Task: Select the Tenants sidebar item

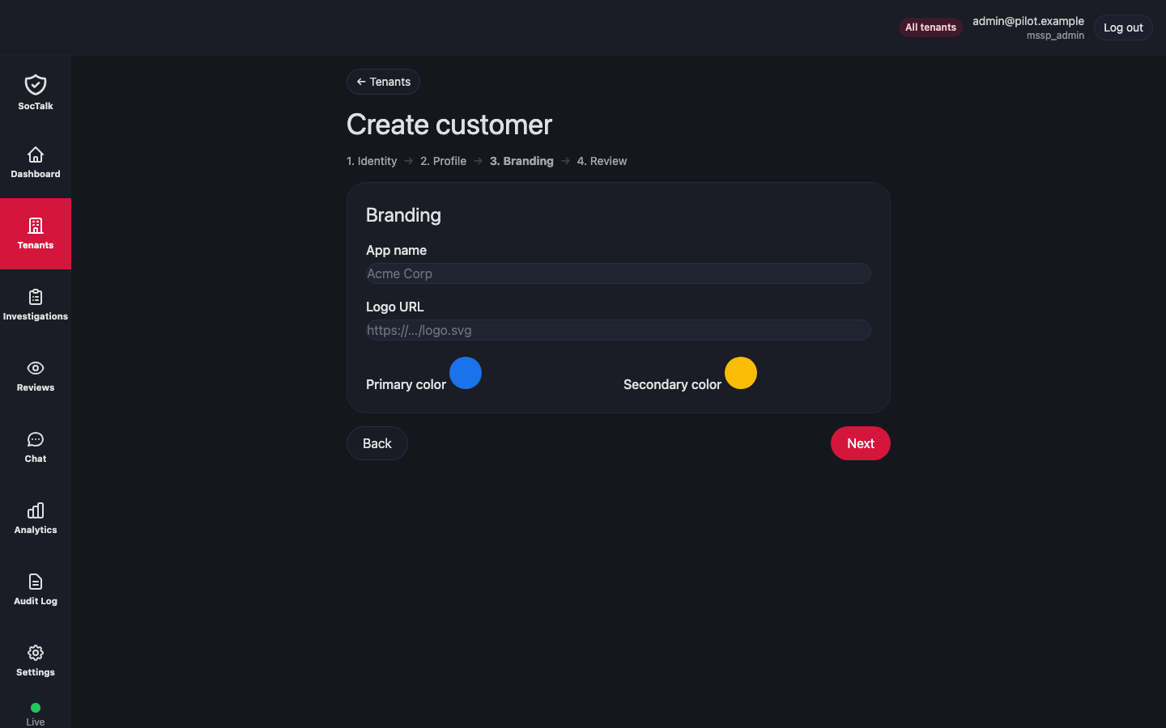Action: point(36,234)
